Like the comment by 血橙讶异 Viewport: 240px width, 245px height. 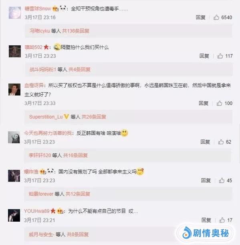[219, 103]
